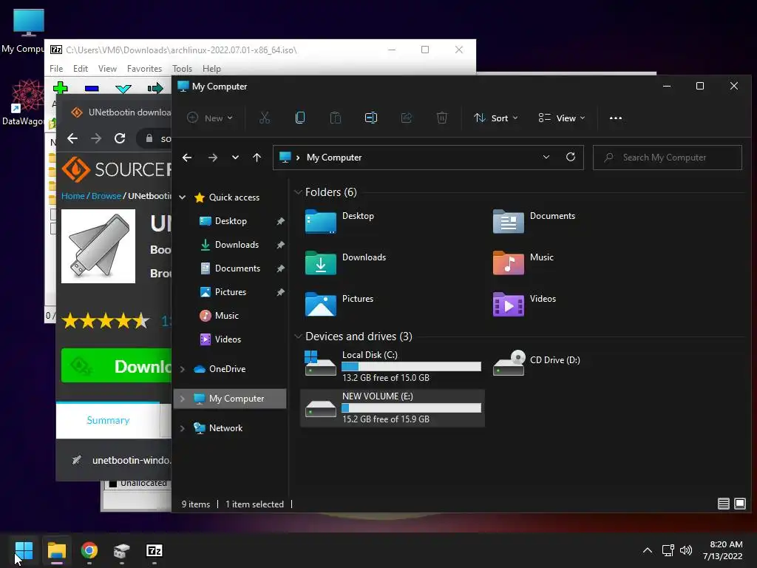Open 7-Zip from the taskbar

point(155,550)
